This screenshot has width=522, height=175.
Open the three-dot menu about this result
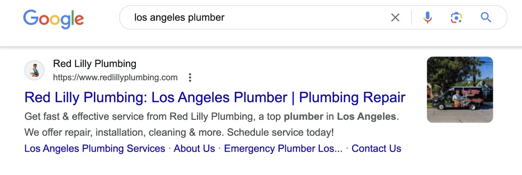tap(189, 78)
